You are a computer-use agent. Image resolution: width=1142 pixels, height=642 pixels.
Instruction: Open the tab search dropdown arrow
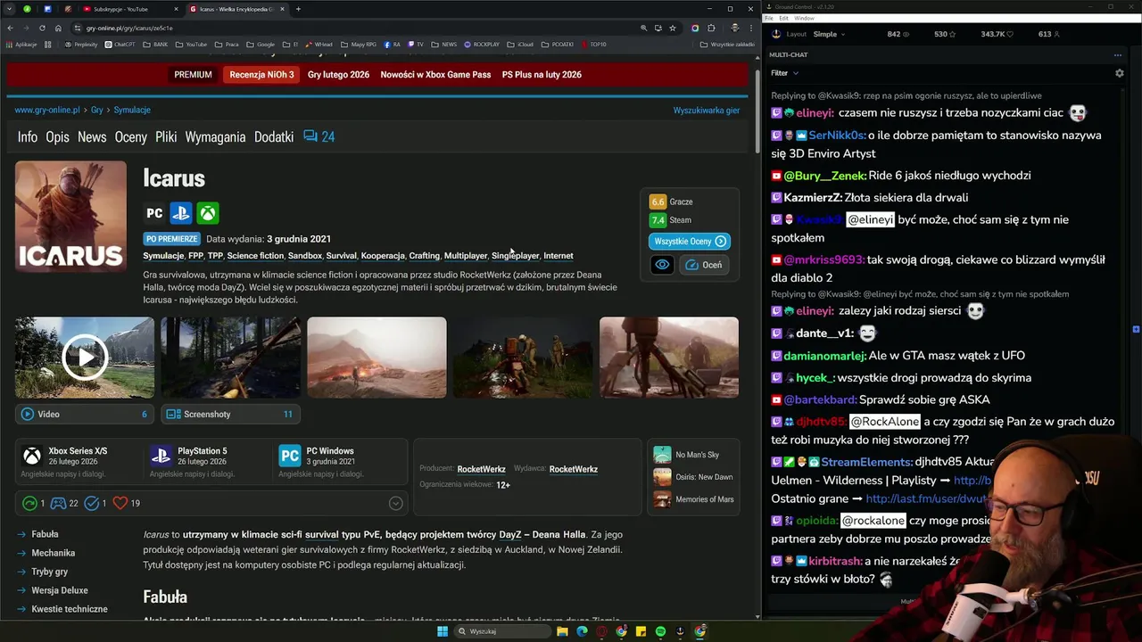coord(10,9)
